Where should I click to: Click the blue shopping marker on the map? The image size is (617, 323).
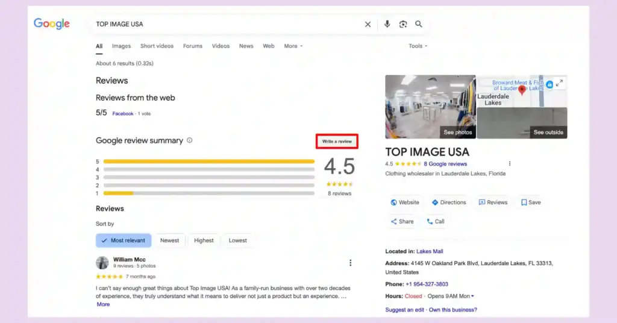click(x=550, y=84)
